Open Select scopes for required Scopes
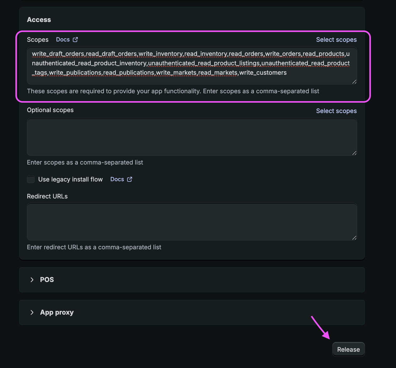 (336, 39)
